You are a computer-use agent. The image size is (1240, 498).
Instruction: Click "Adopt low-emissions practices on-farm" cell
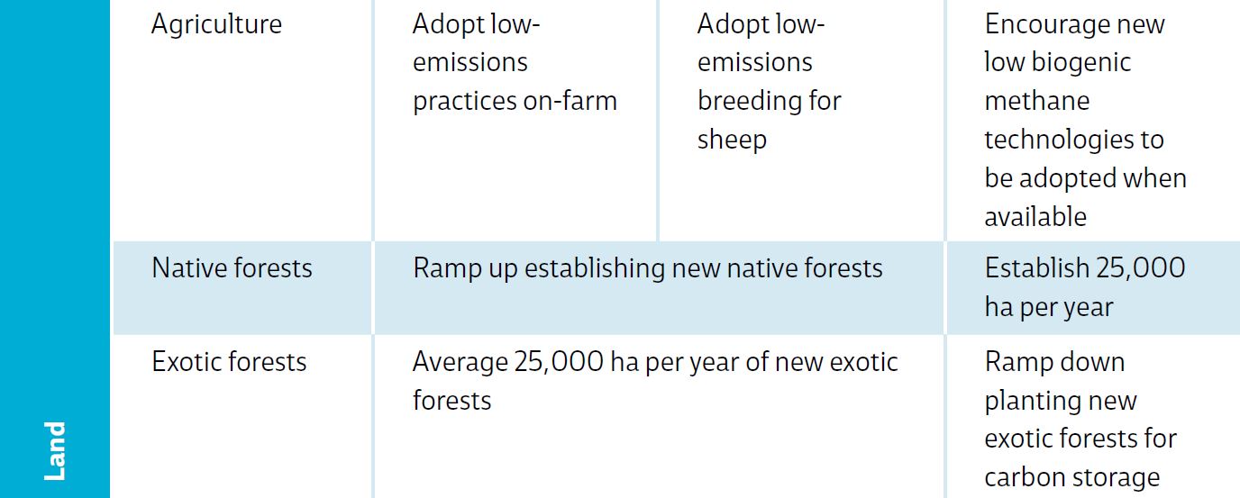[x=515, y=63]
